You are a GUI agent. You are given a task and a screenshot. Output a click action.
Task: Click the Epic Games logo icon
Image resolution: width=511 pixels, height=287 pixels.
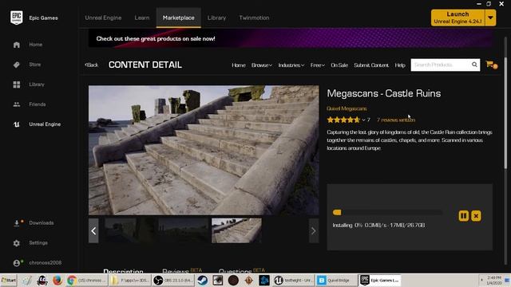point(16,18)
